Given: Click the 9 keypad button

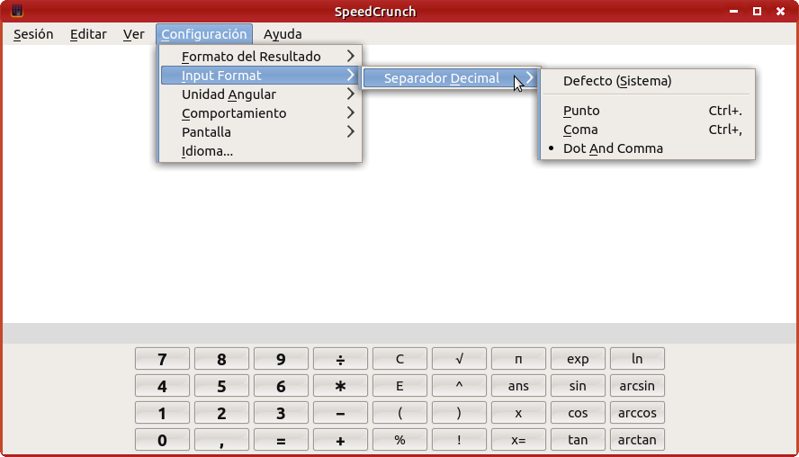Looking at the screenshot, I should [x=281, y=359].
